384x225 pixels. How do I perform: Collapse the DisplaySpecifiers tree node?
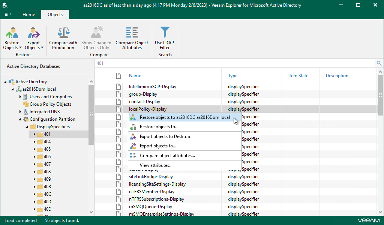pyautogui.click(x=27, y=127)
